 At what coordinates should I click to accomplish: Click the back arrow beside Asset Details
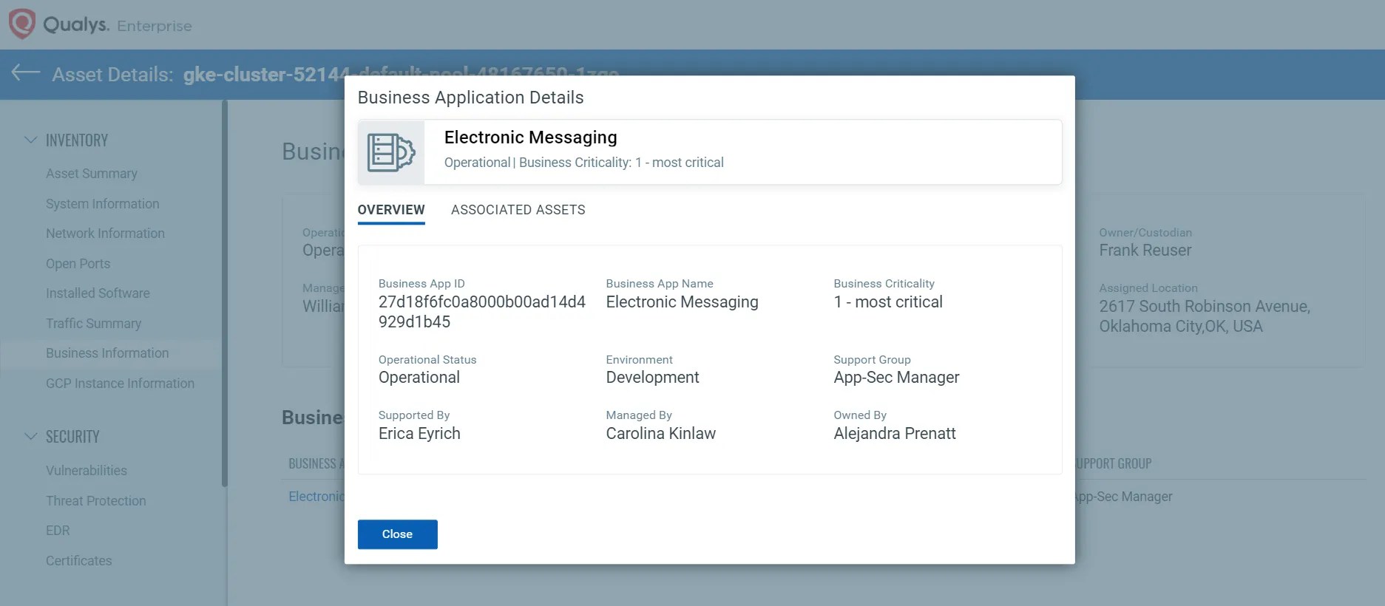[26, 72]
